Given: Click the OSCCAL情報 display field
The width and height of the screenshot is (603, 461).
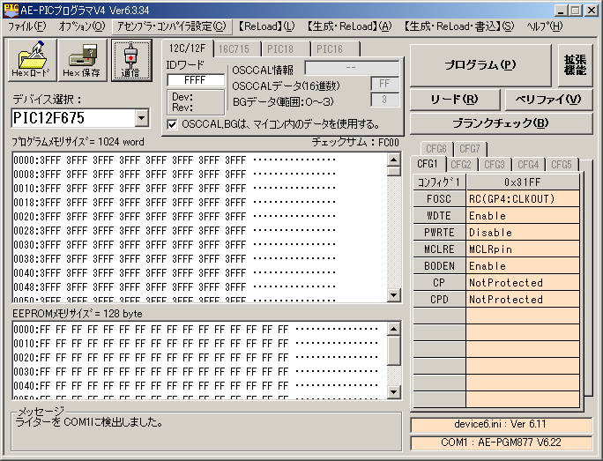Looking at the screenshot, I should 352,68.
